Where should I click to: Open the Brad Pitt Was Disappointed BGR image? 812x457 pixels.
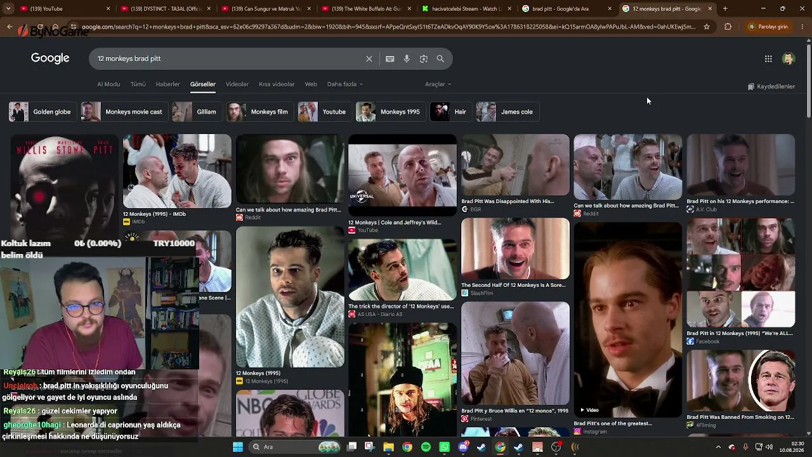coord(515,165)
